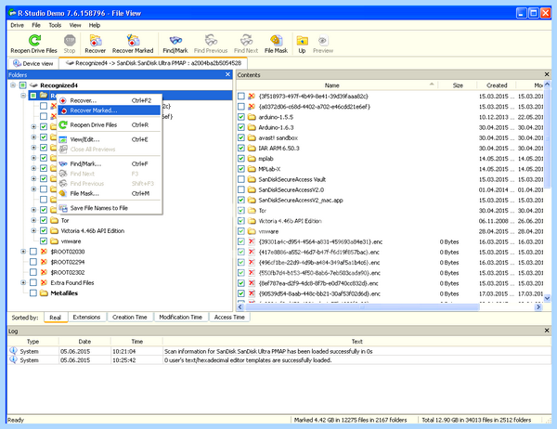Sort Contents by Created column header
This screenshot has height=429, width=557.
click(497, 85)
